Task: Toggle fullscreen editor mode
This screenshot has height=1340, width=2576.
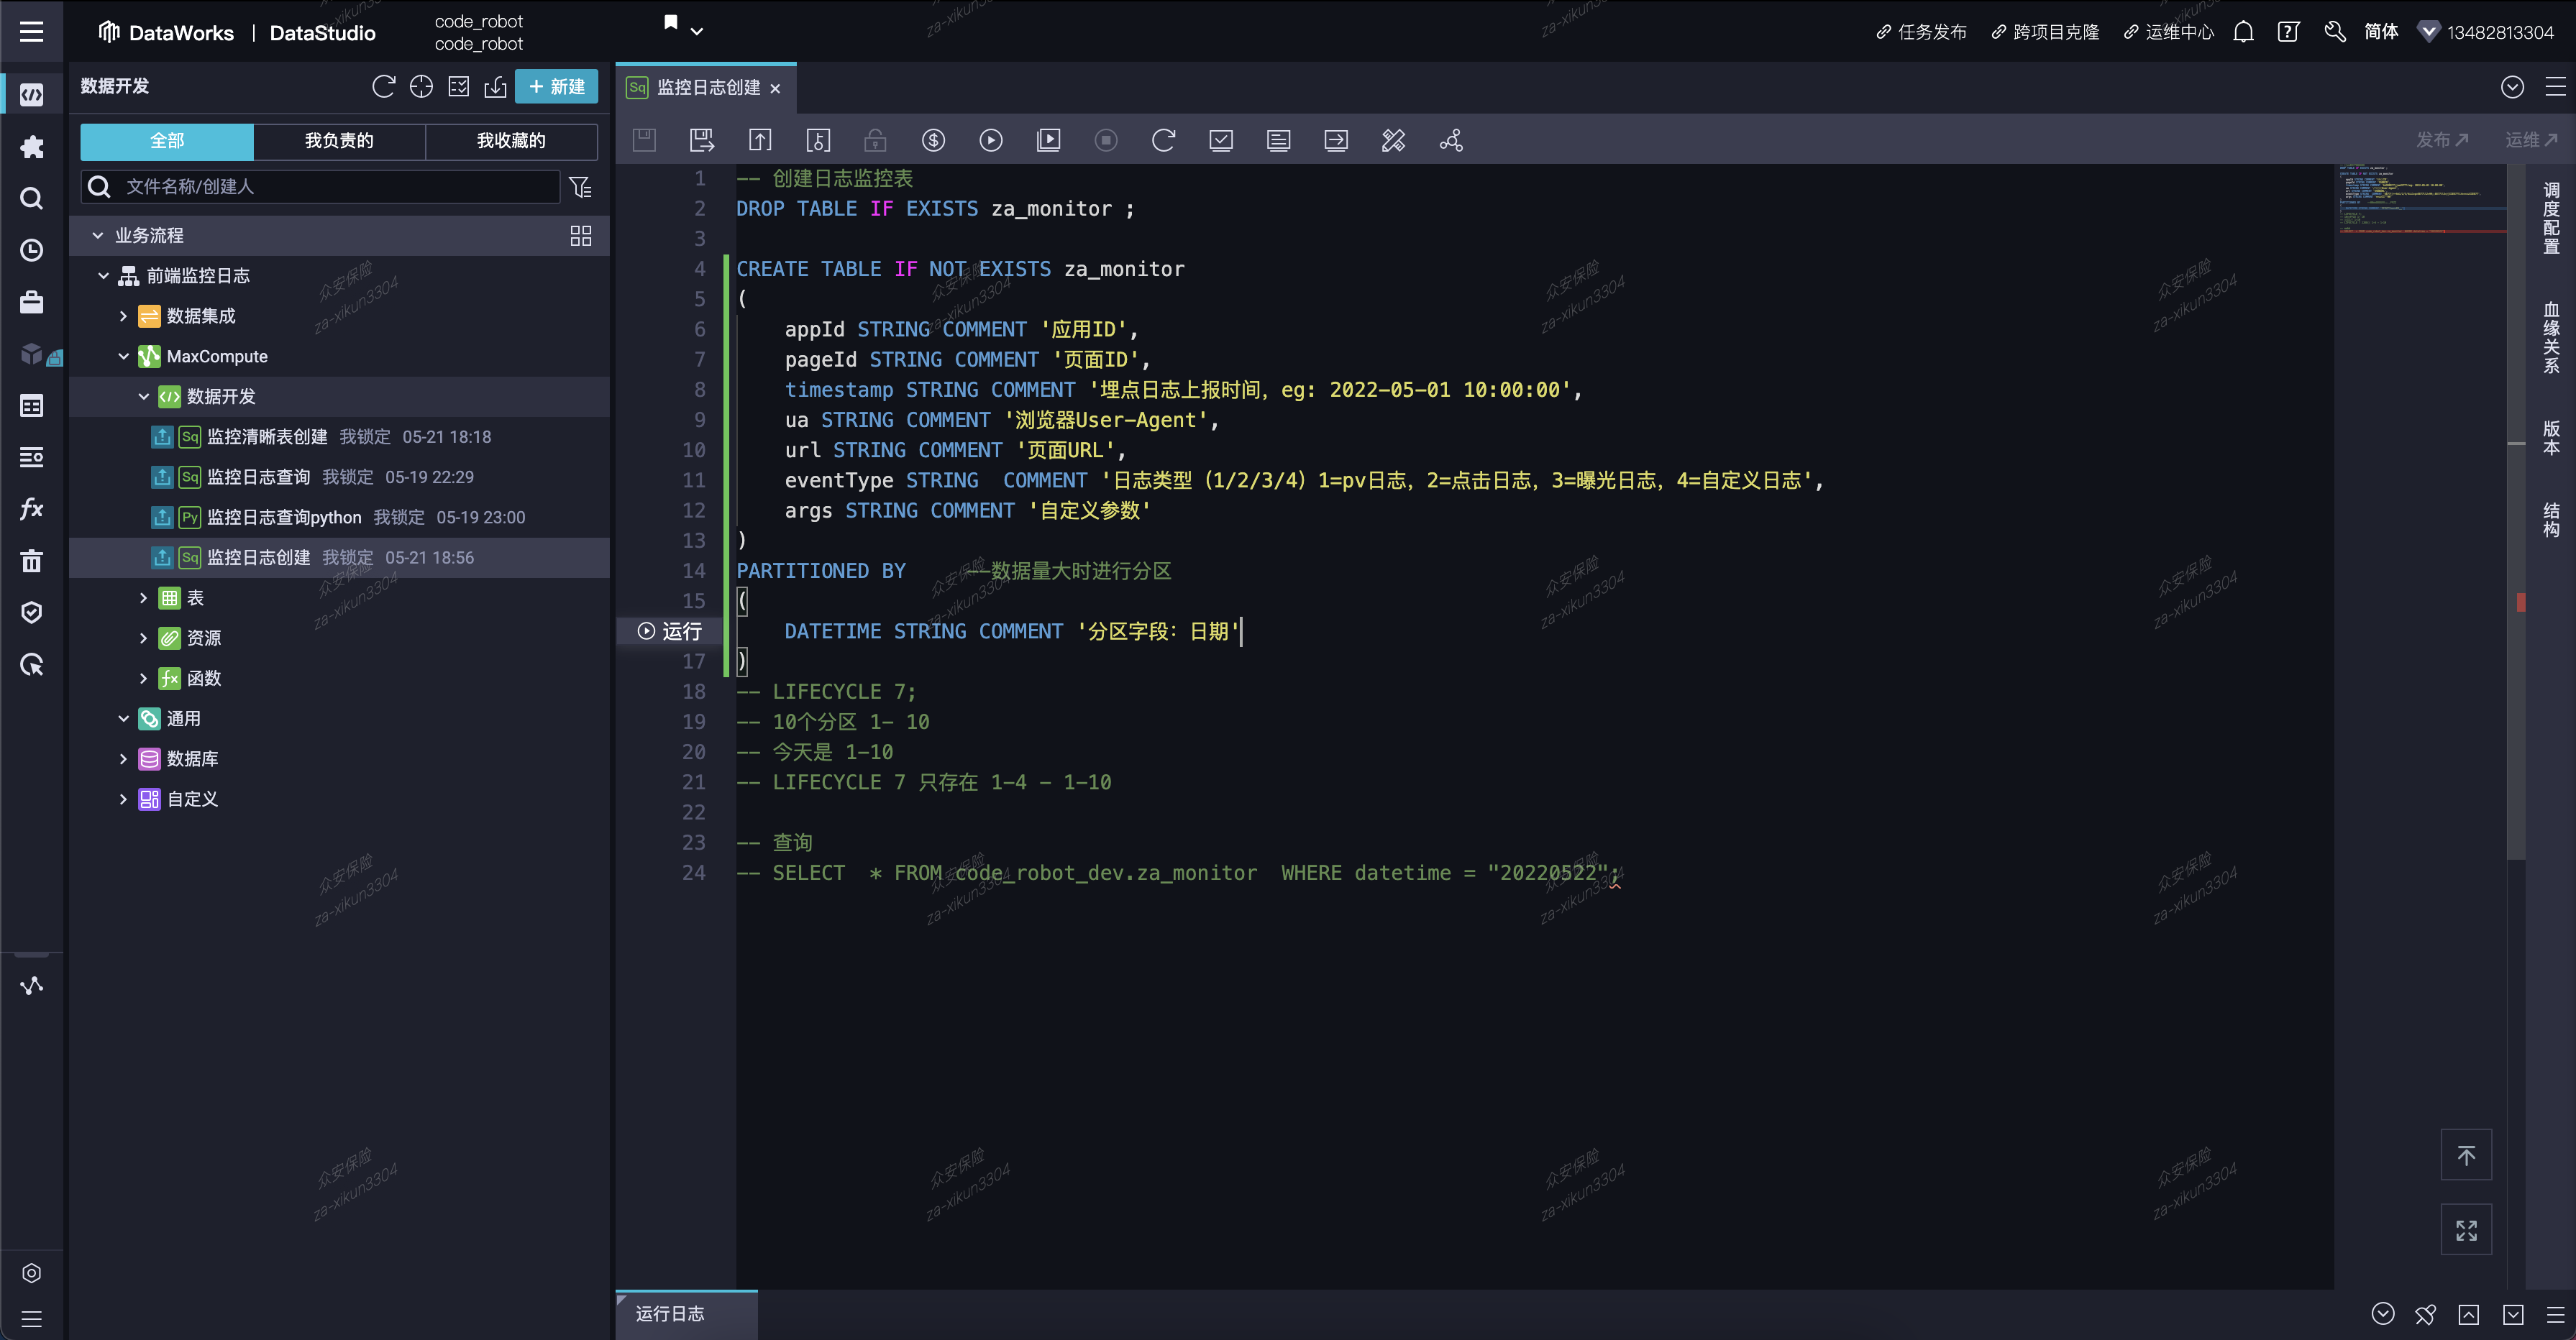Action: [2467, 1230]
